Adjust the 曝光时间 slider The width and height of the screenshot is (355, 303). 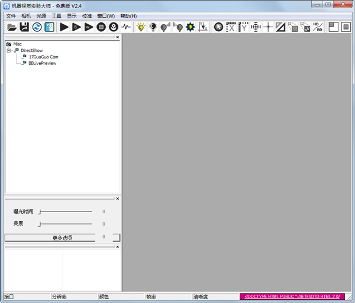pyautogui.click(x=65, y=211)
